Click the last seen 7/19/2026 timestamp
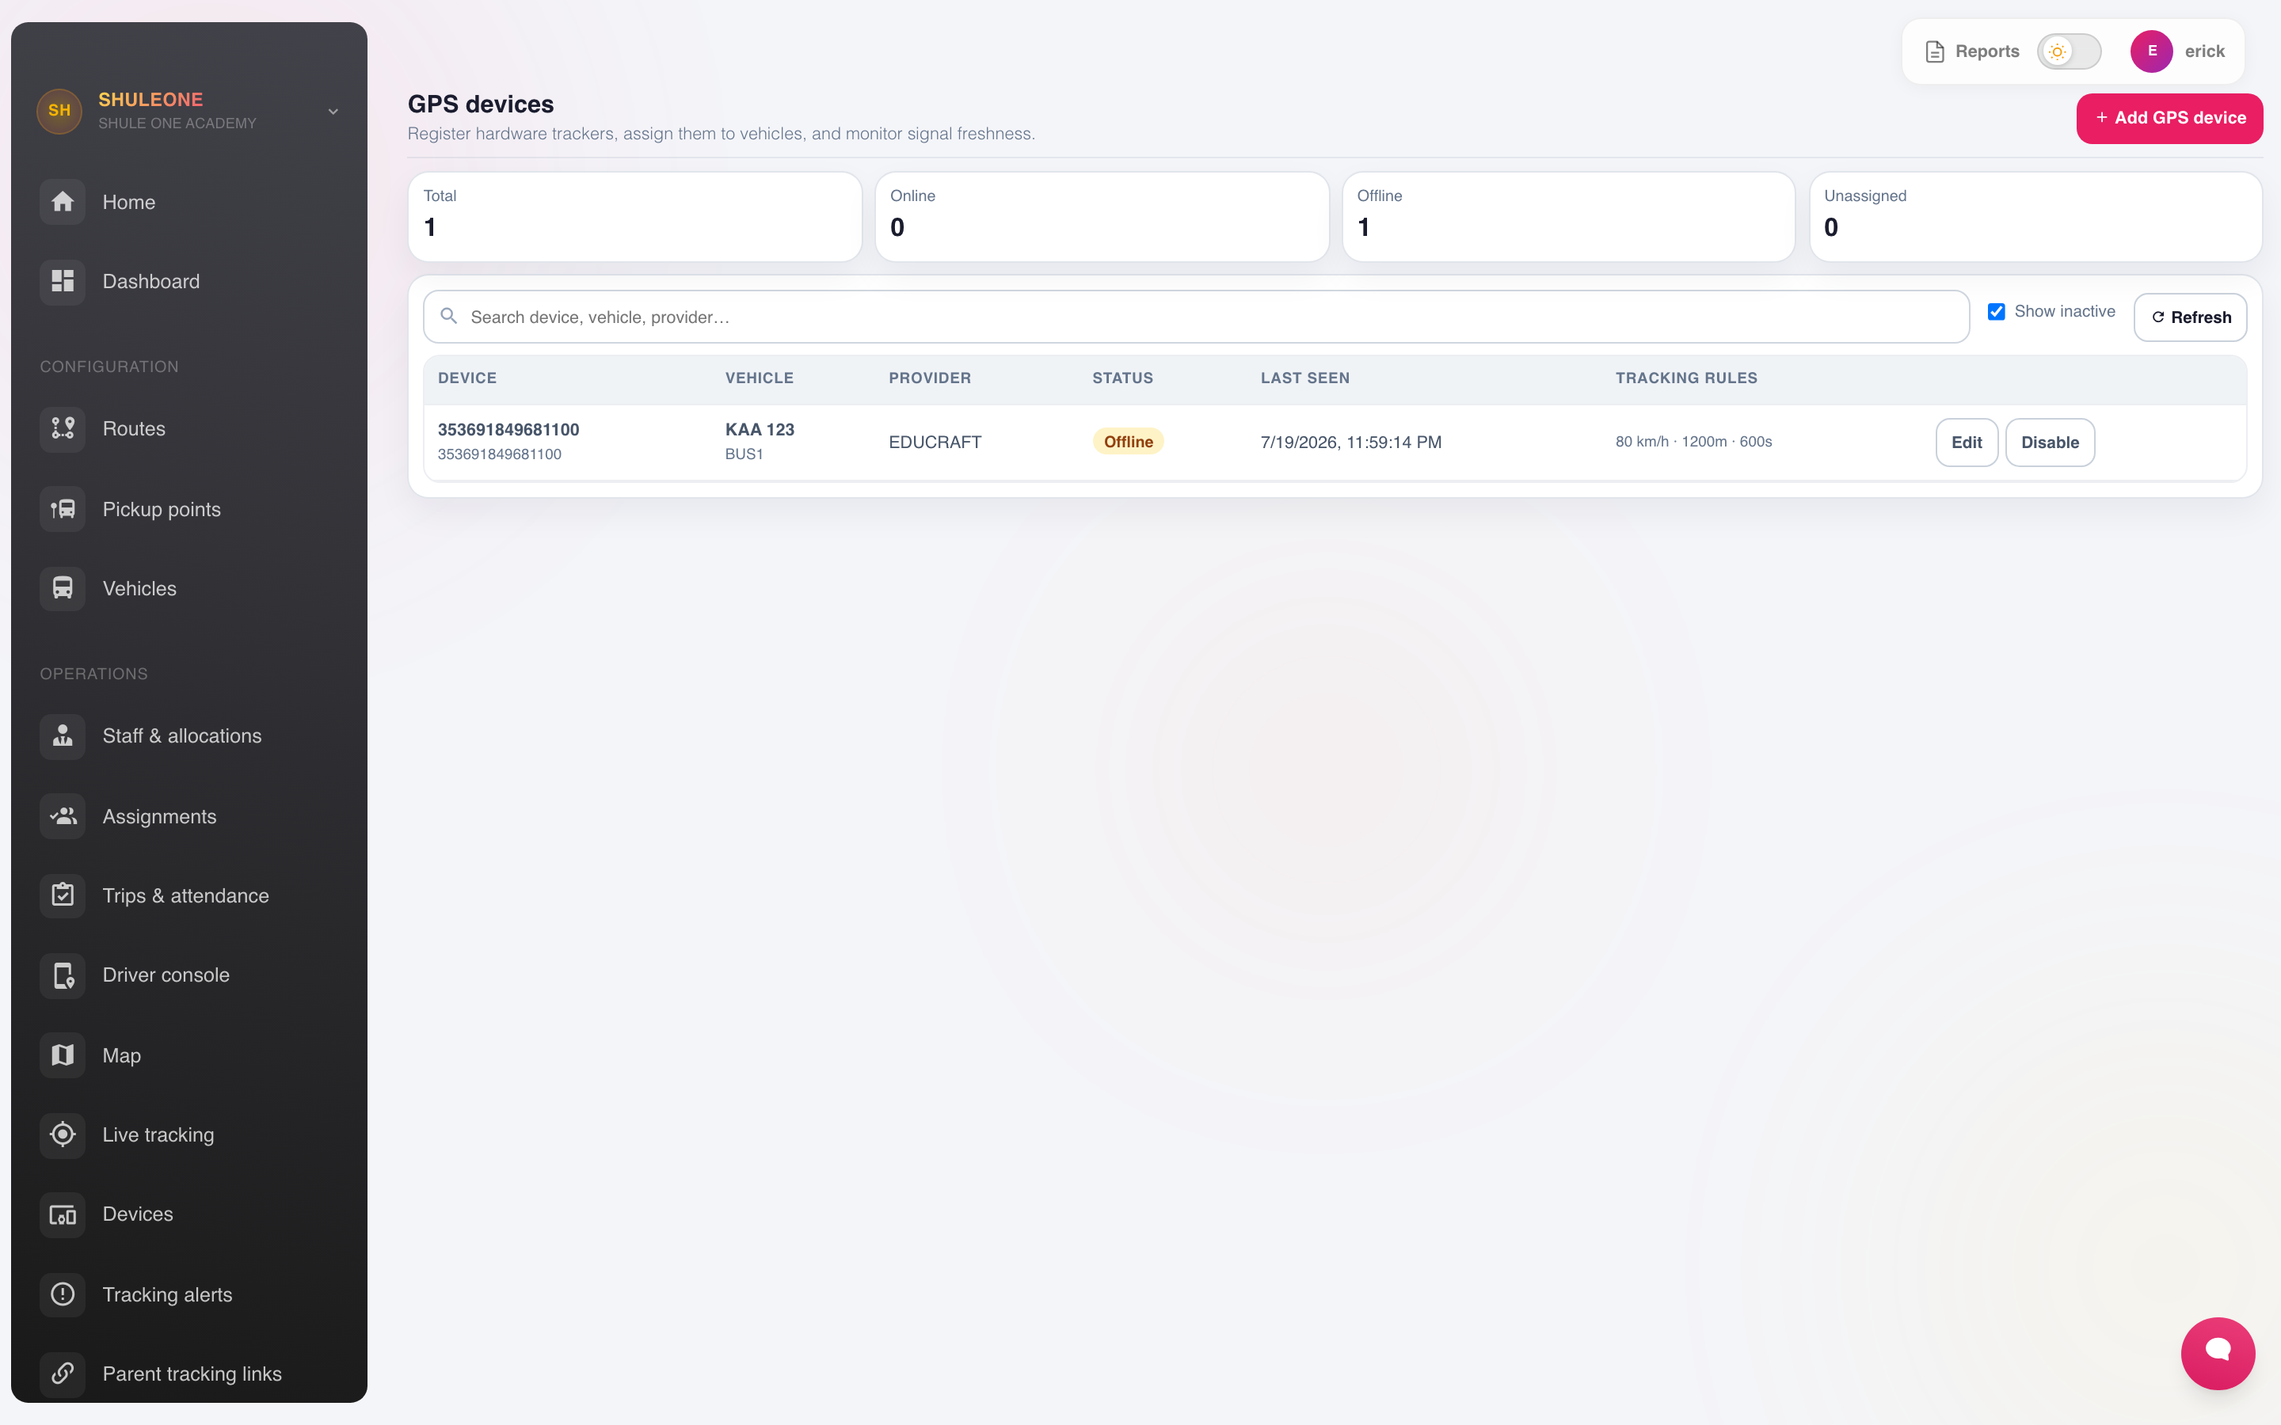 click(1350, 442)
